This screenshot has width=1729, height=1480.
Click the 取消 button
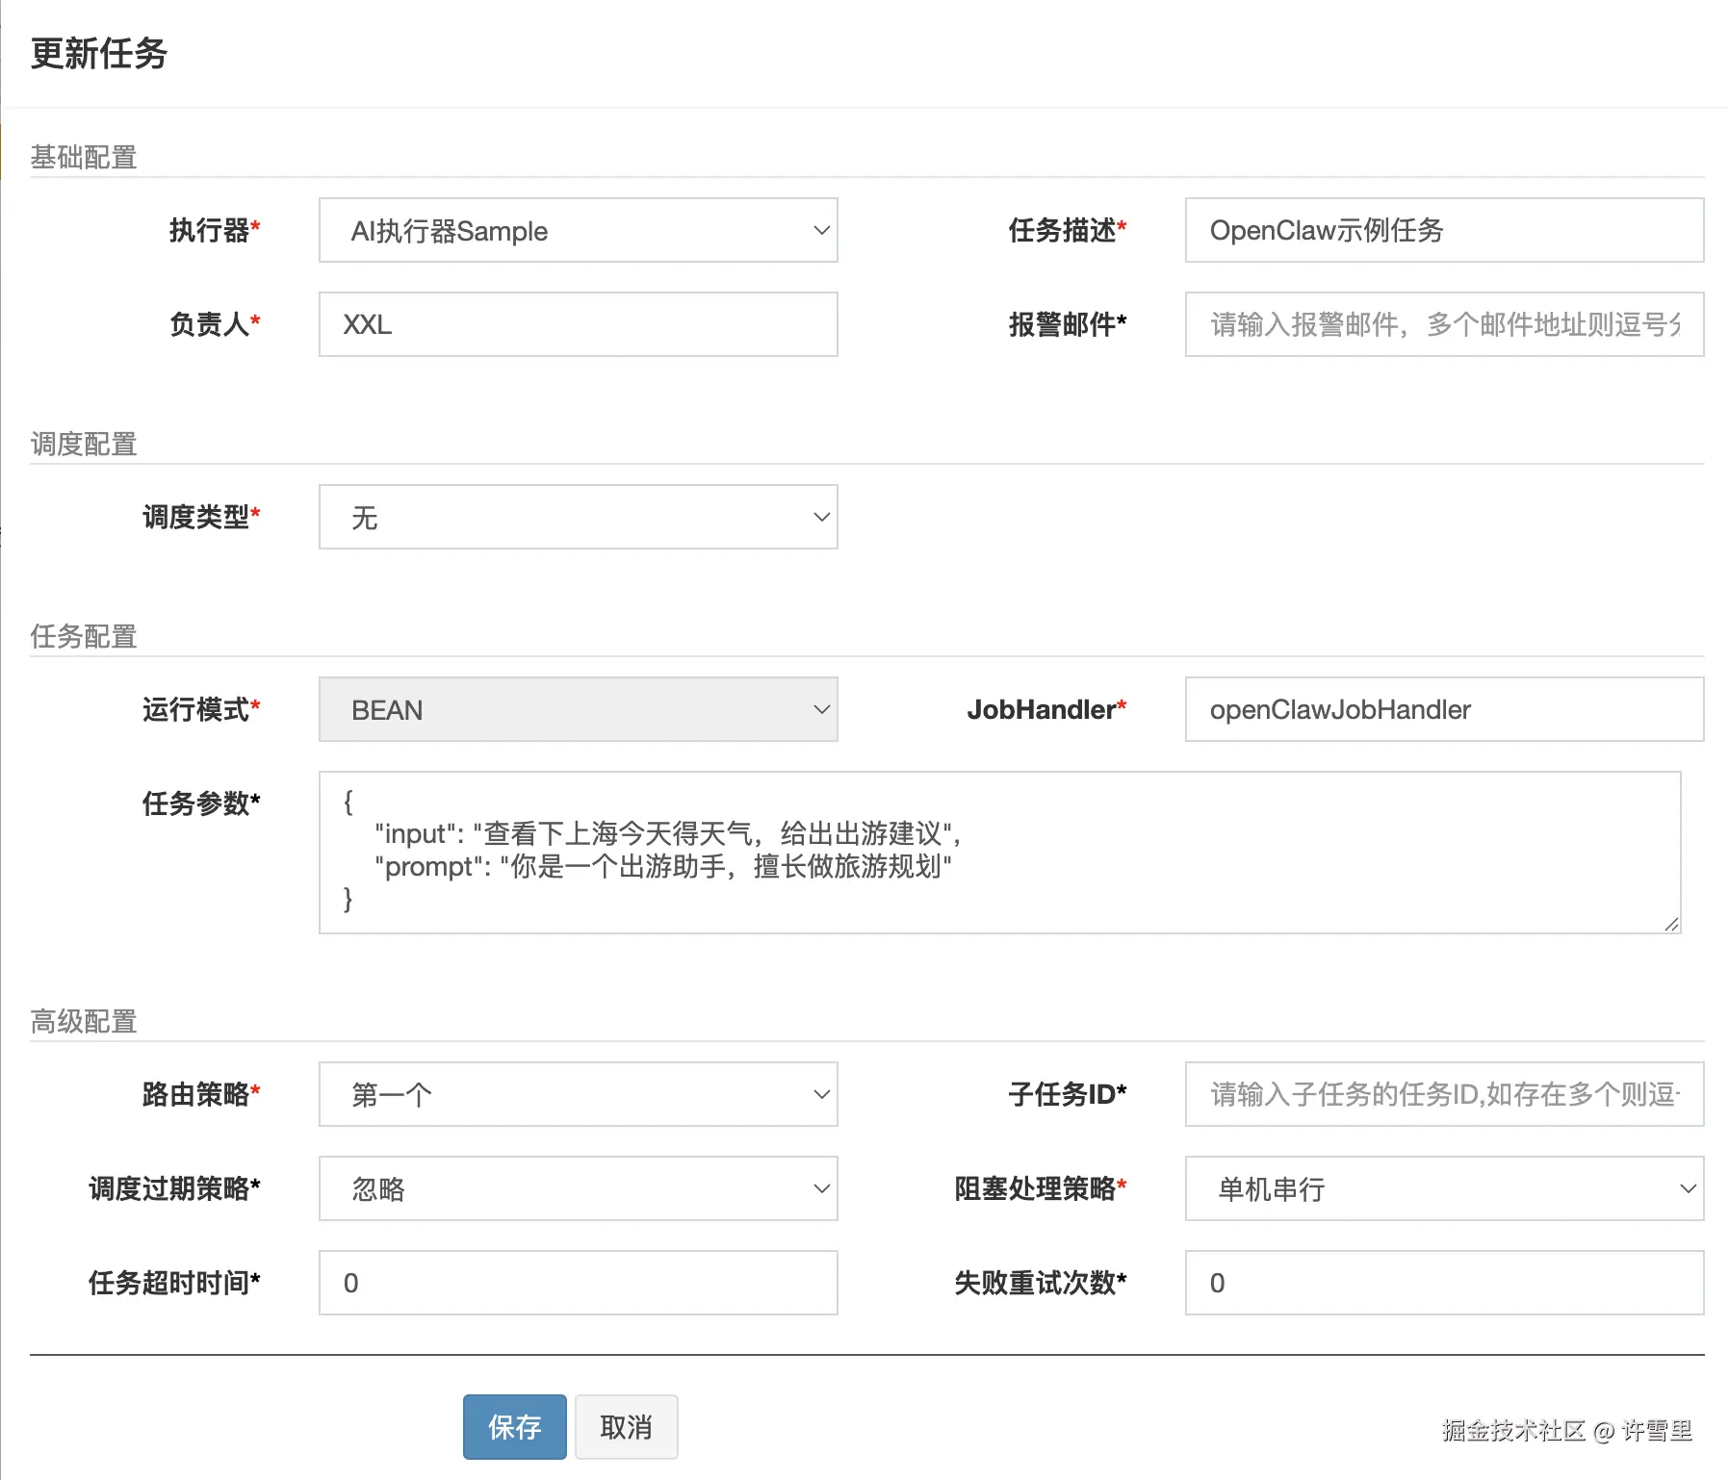pos(626,1427)
